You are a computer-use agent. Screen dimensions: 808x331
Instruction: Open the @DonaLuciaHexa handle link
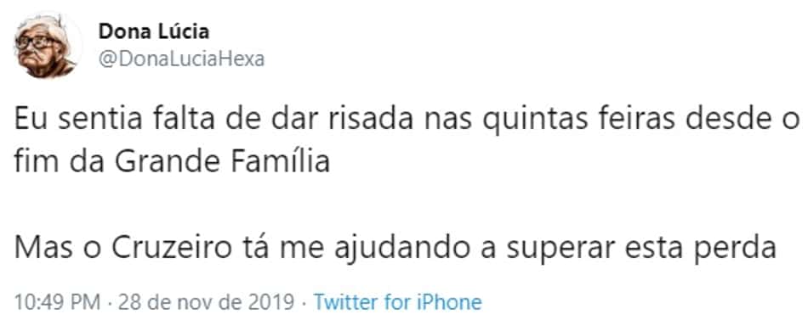[181, 59]
